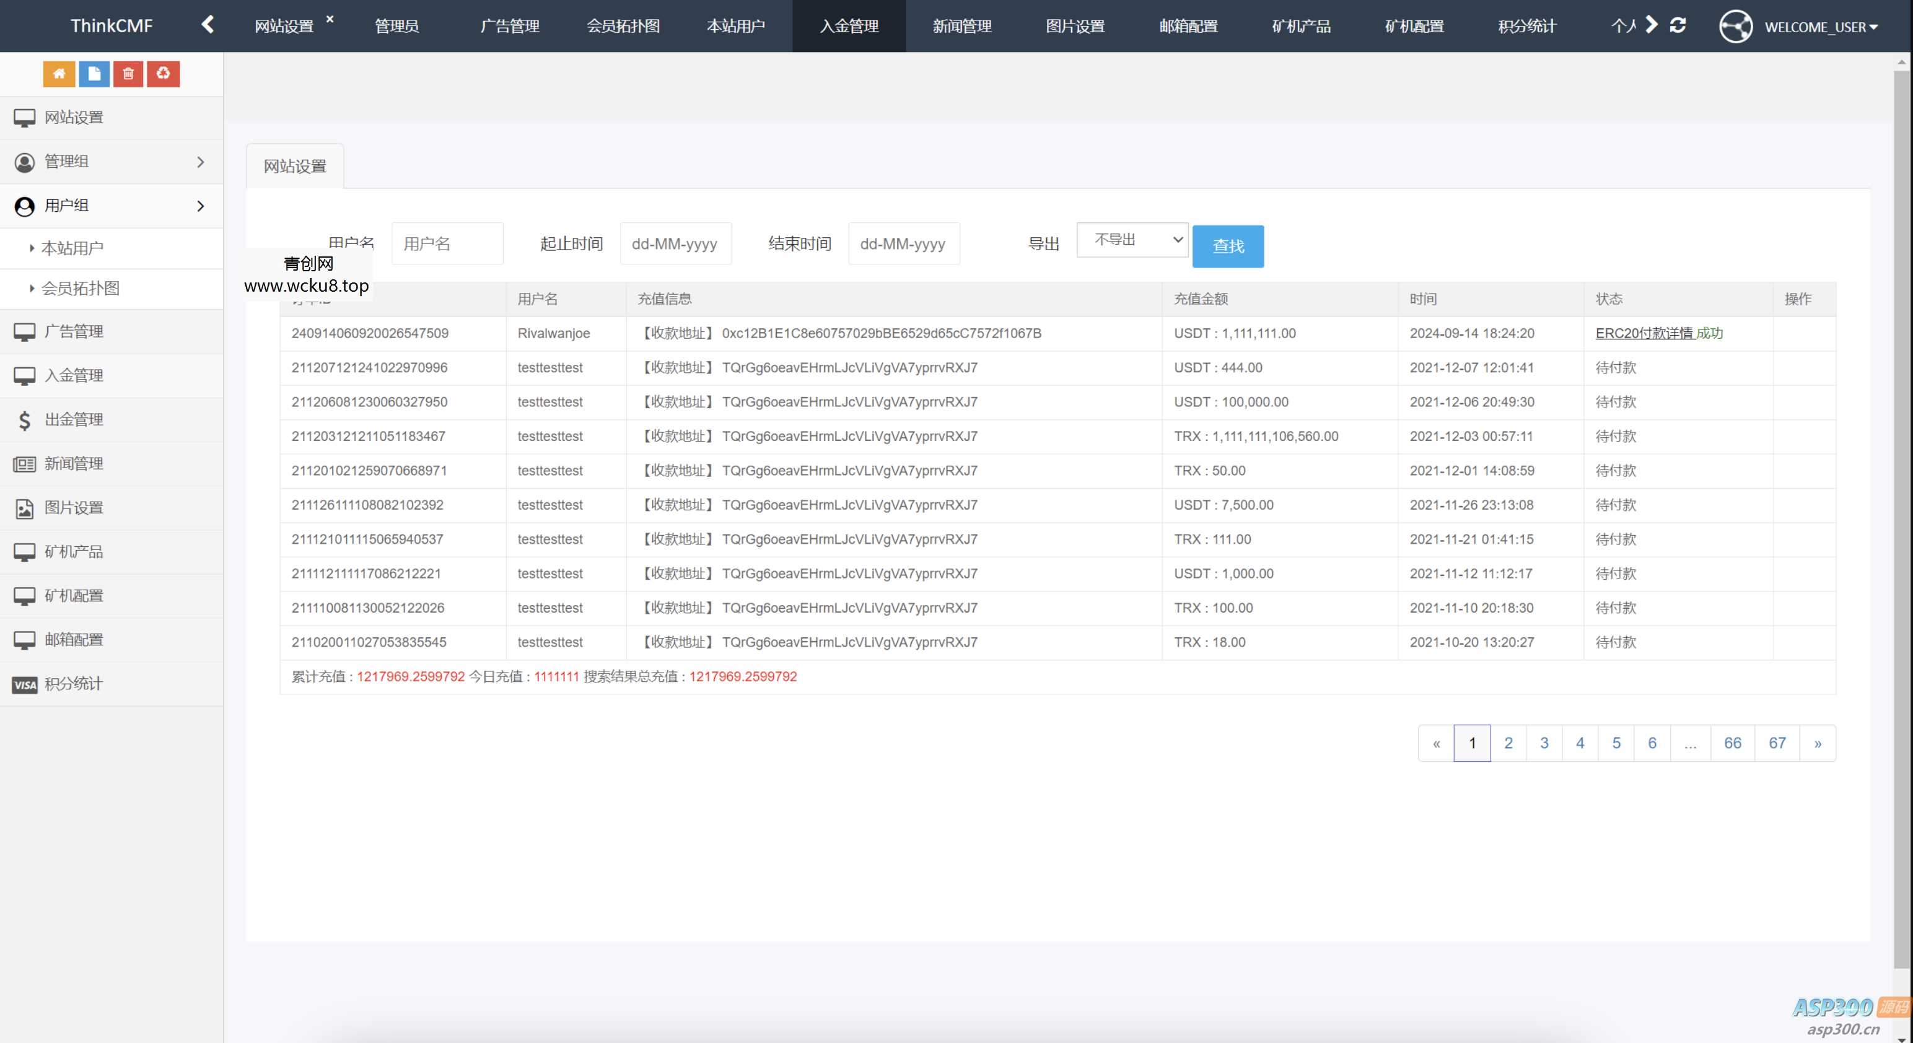
Task: Click the red trash icon button
Action: click(x=128, y=74)
